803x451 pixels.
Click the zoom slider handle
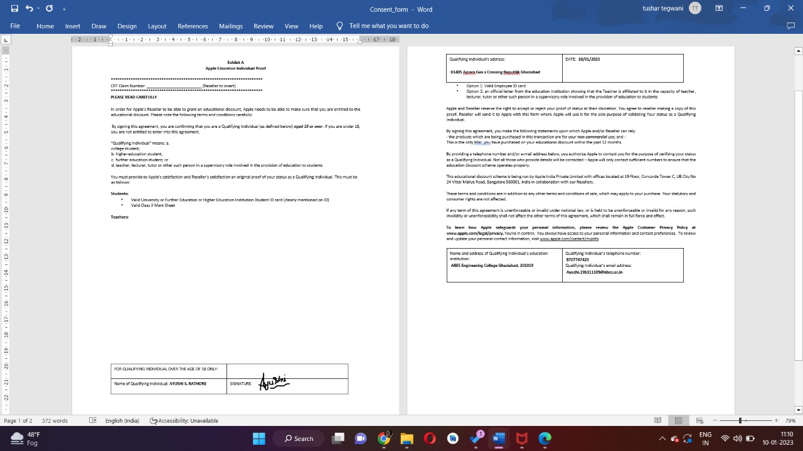click(x=740, y=421)
